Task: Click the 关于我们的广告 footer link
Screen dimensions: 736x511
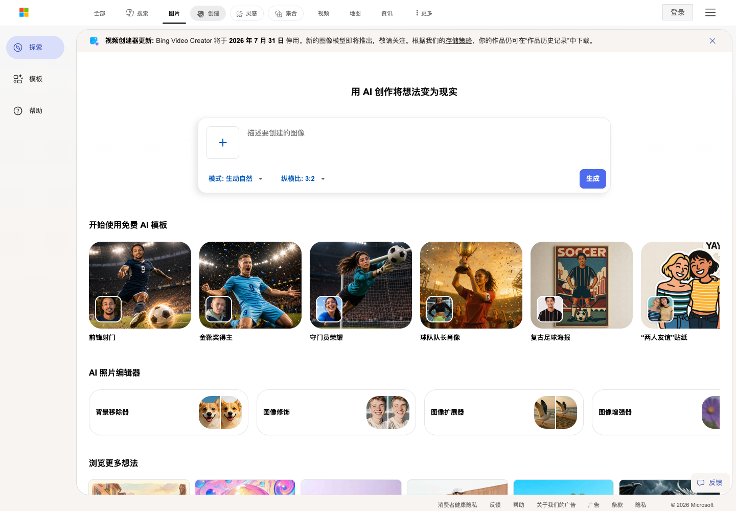Action: click(556, 505)
